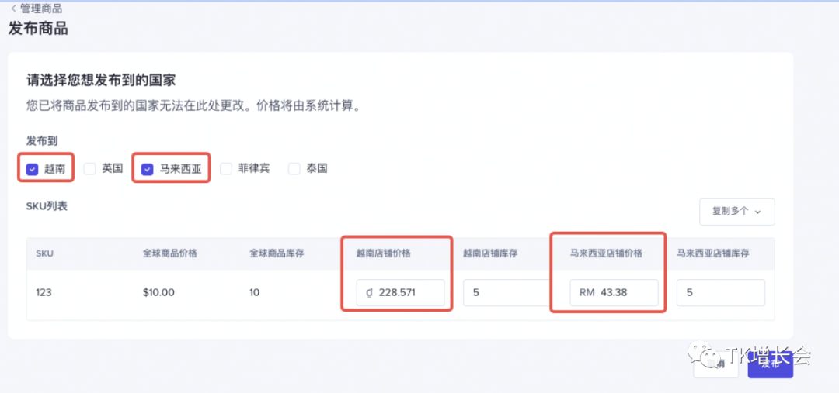Tick the 英国 checkbox
839x393 pixels.
90,168
